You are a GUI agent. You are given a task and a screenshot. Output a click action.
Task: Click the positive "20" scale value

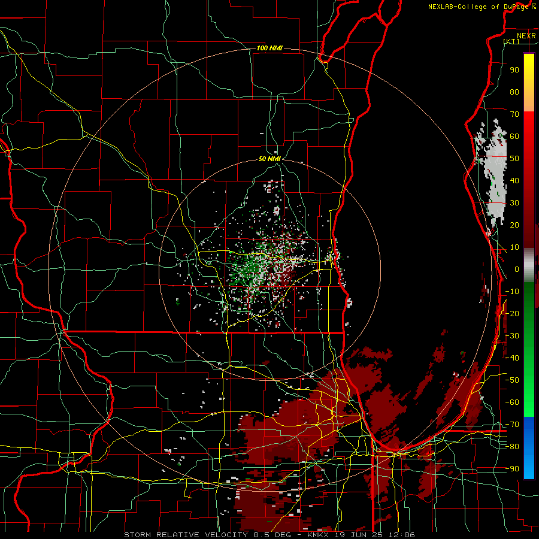[514, 225]
